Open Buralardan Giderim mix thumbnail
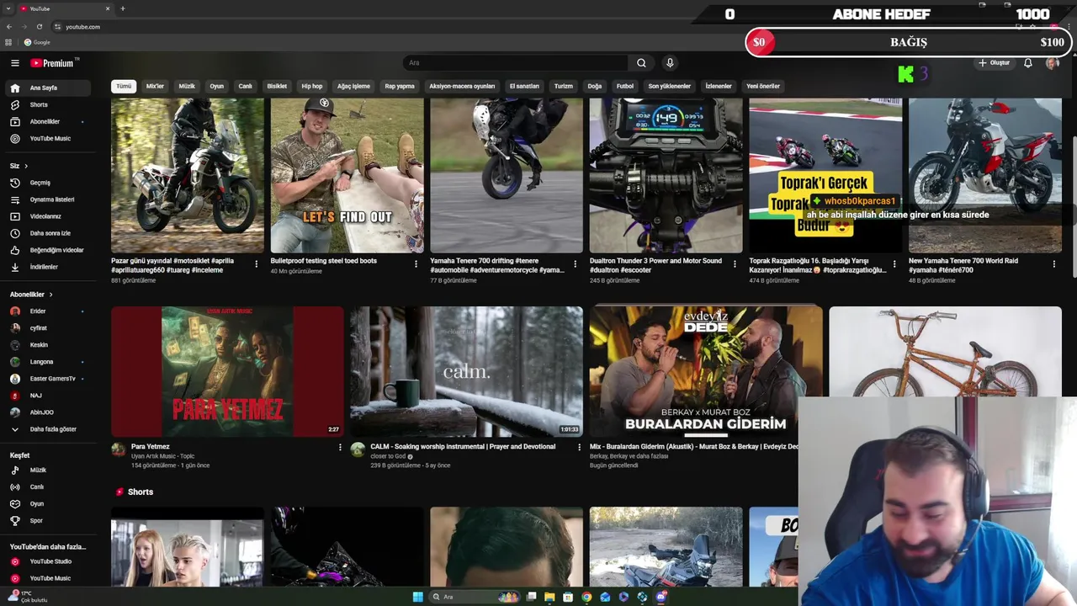The height and width of the screenshot is (606, 1077). [705, 371]
